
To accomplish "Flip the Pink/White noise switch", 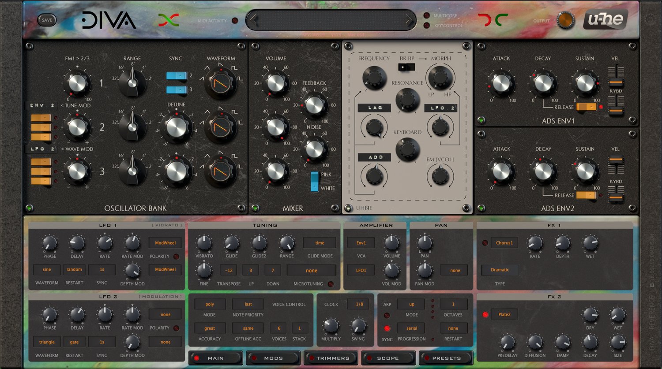I will (x=314, y=182).
